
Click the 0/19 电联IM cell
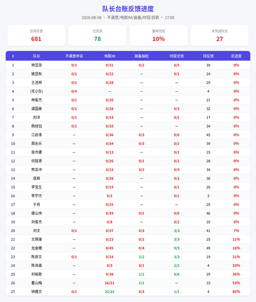pos(110,187)
